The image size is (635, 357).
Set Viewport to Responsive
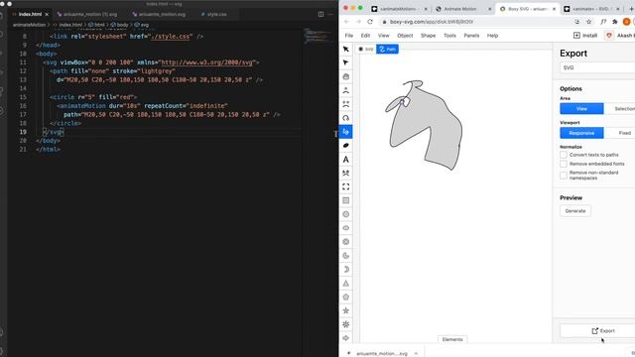(581, 133)
